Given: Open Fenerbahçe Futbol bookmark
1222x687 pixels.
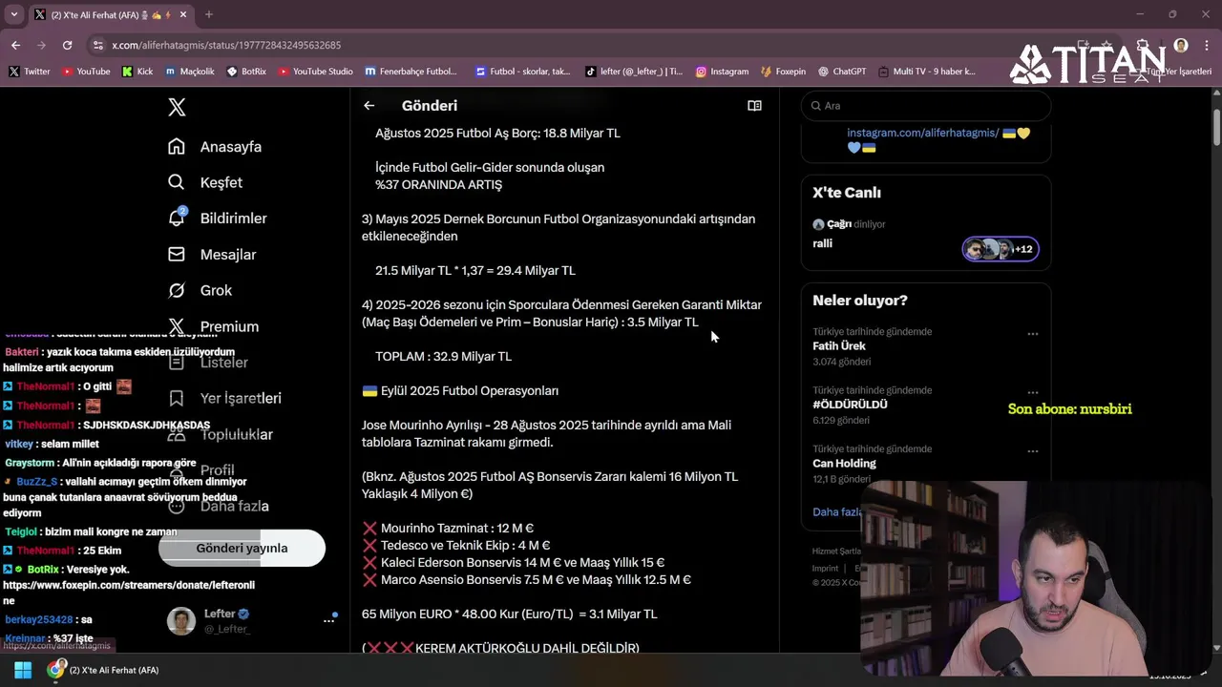Looking at the screenshot, I should (411, 72).
